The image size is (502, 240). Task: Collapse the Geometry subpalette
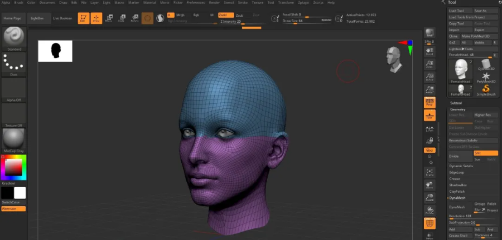coord(458,109)
